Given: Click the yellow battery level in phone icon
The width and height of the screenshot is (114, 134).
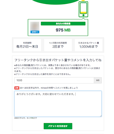Looking at the screenshot, I should (83, 13).
